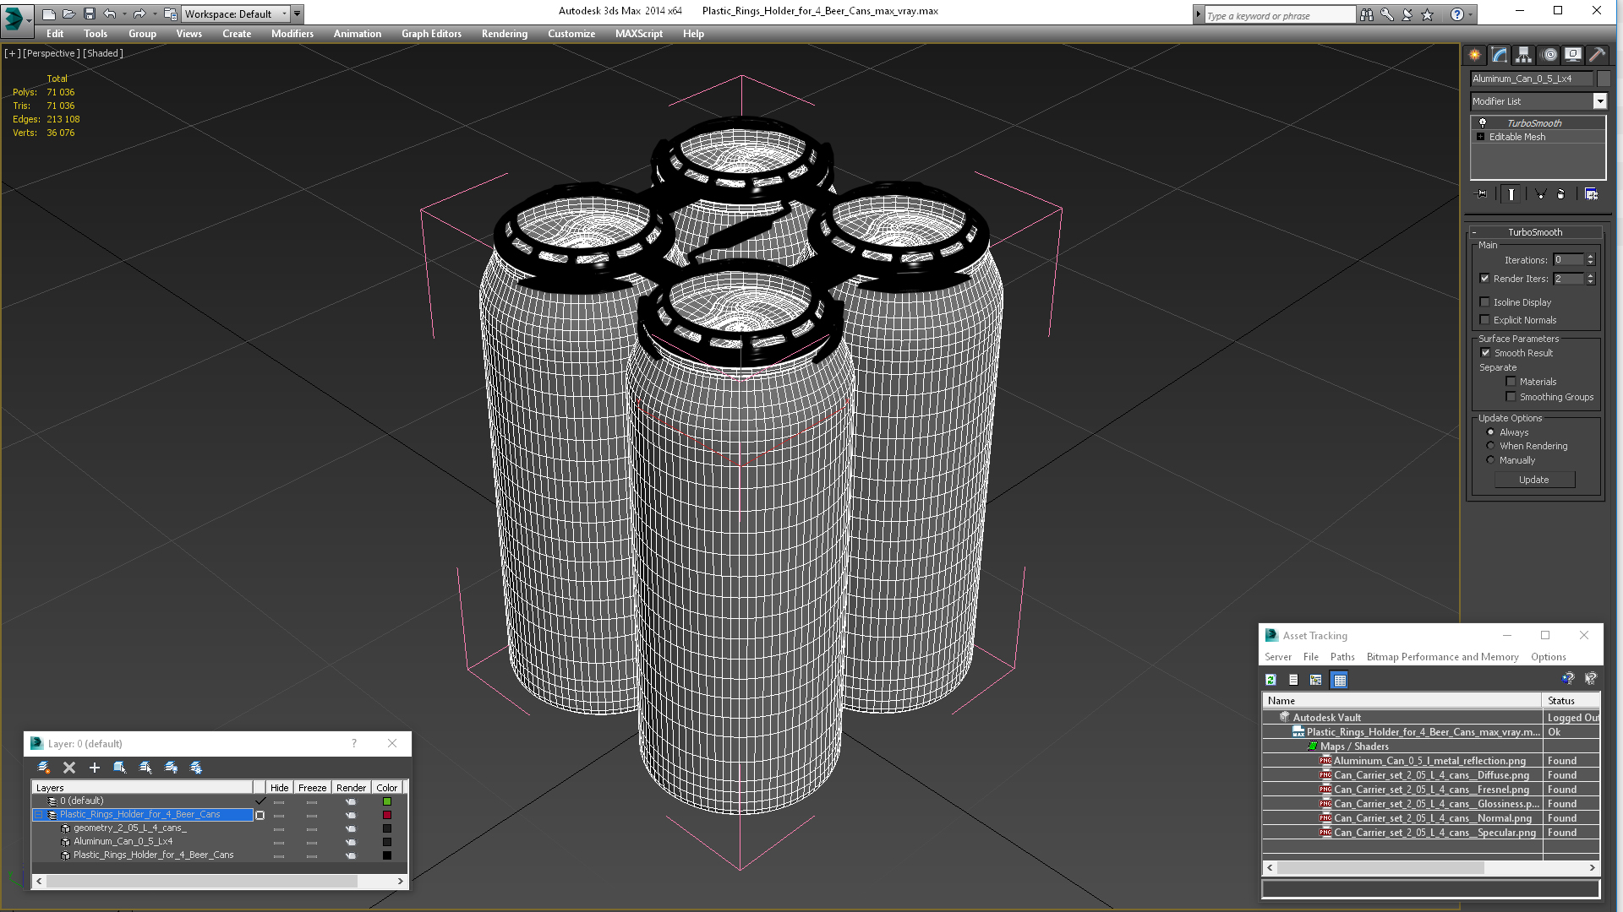Open the Modifier List dropdown
Viewport: 1623px width, 912px height.
click(x=1599, y=101)
